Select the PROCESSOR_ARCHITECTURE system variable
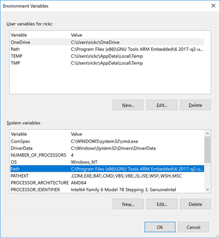Viewport: 220px width, 238px height. 107,183
